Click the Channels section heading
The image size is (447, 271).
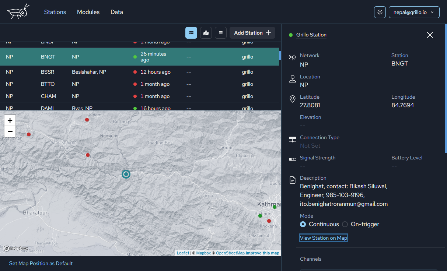coord(311,259)
